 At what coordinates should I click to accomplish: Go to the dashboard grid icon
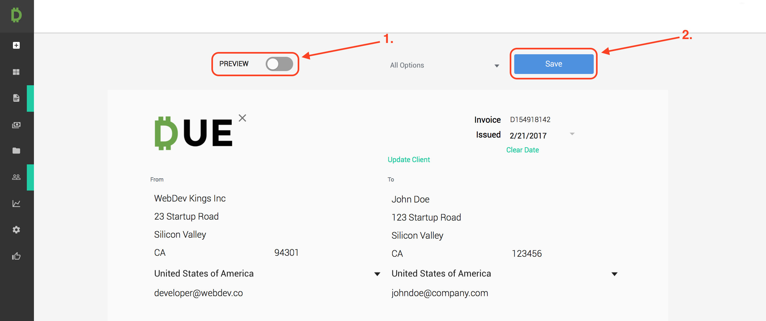[x=16, y=72]
